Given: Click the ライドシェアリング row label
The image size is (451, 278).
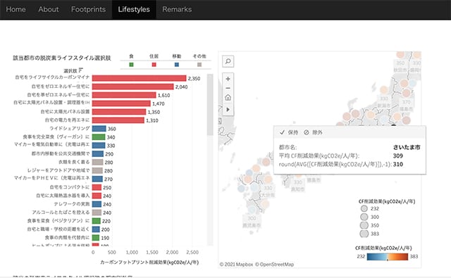Looking at the screenshot, I should point(70,128).
